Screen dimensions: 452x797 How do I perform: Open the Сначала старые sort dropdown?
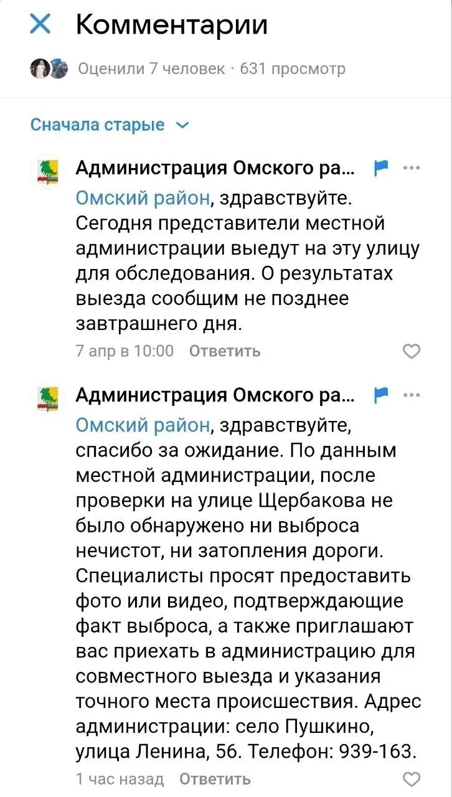pos(109,125)
